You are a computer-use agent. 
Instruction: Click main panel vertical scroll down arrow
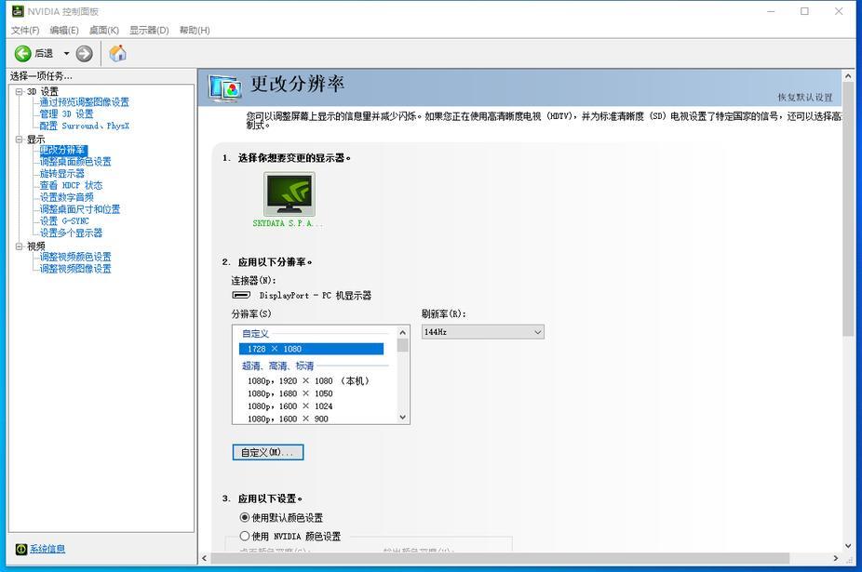(848, 546)
